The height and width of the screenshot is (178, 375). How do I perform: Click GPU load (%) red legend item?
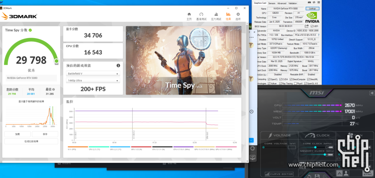pos(141,148)
